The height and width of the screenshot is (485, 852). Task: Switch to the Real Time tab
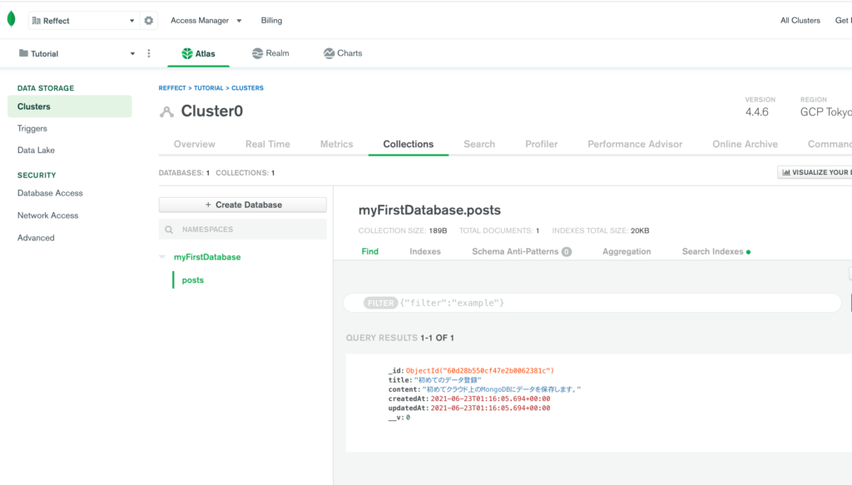point(268,144)
